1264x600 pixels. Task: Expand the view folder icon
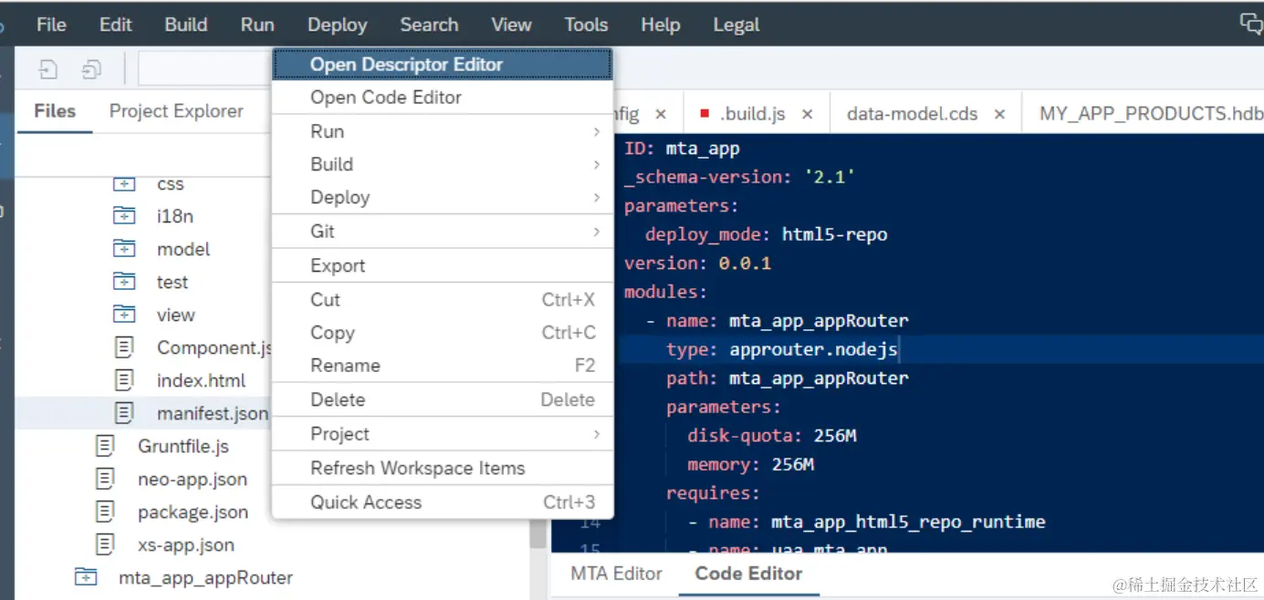pyautogui.click(x=124, y=315)
